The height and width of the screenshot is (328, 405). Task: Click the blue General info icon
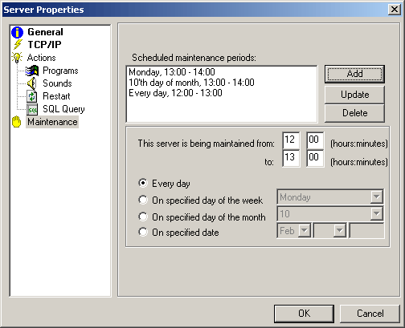tap(17, 32)
